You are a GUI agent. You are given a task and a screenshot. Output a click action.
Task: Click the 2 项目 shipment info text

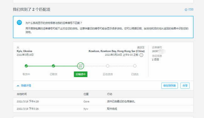[155, 59]
